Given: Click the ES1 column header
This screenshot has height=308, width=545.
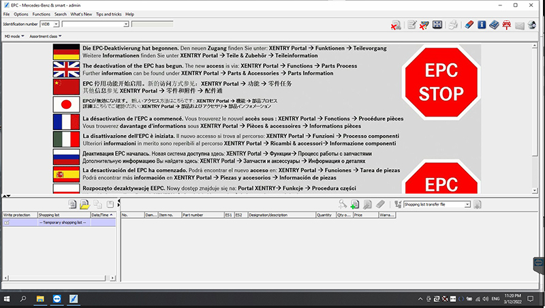Looking at the screenshot, I should [x=230, y=215].
